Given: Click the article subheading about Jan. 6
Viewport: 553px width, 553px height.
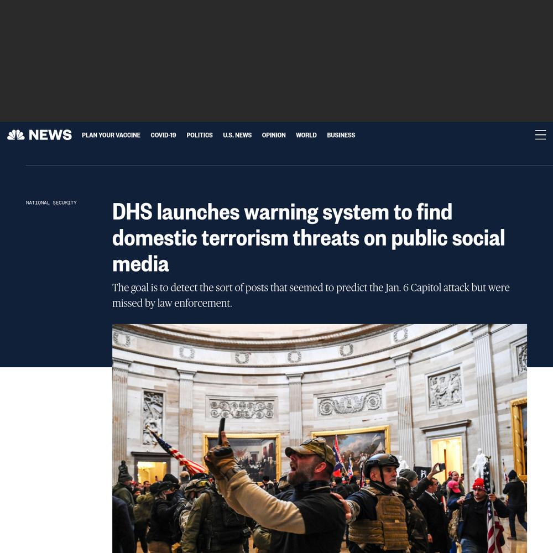Looking at the screenshot, I should [311, 295].
